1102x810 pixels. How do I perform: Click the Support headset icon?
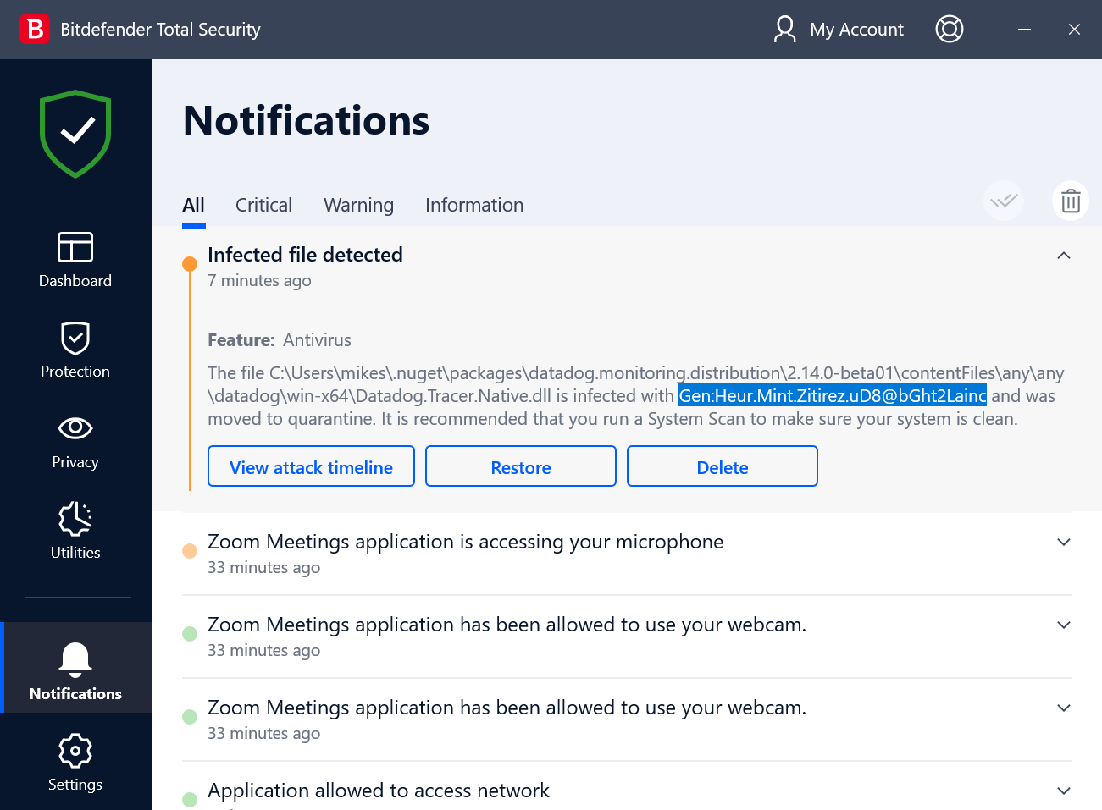point(949,29)
